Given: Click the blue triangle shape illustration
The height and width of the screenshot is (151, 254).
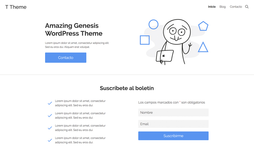Looking at the screenshot, I should point(203,48).
